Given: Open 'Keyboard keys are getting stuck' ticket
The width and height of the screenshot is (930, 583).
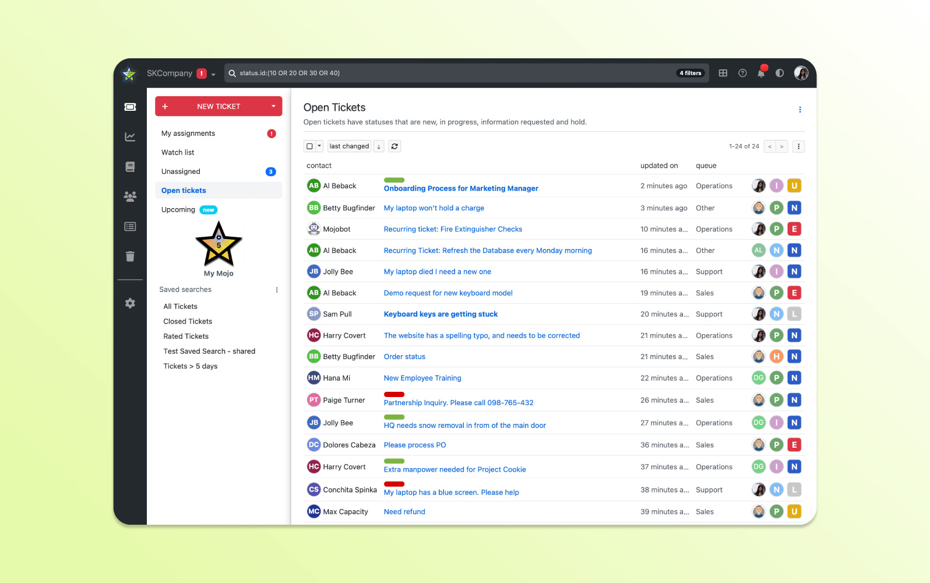Looking at the screenshot, I should point(441,314).
